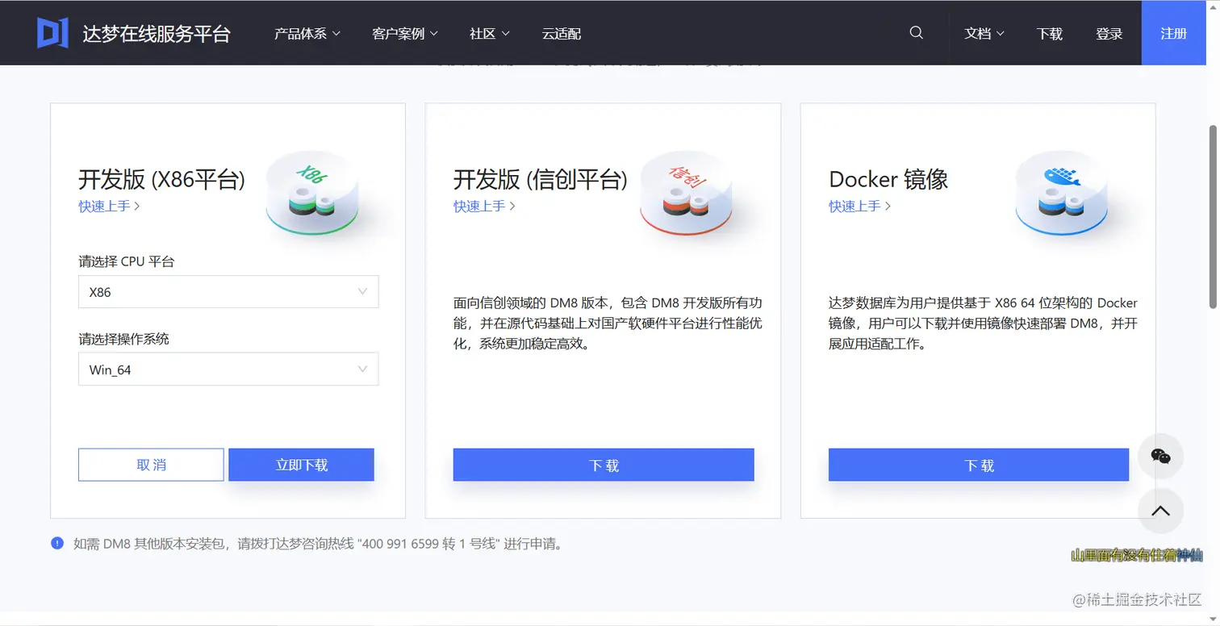Click the 达梦在线服务平台 site title
Screen dimensions: 1220x626
[157, 34]
